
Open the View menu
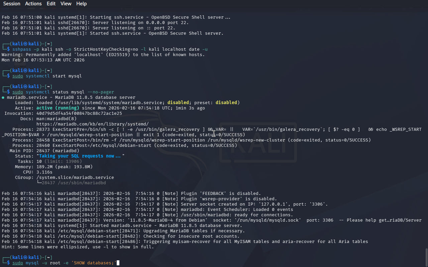click(66, 4)
